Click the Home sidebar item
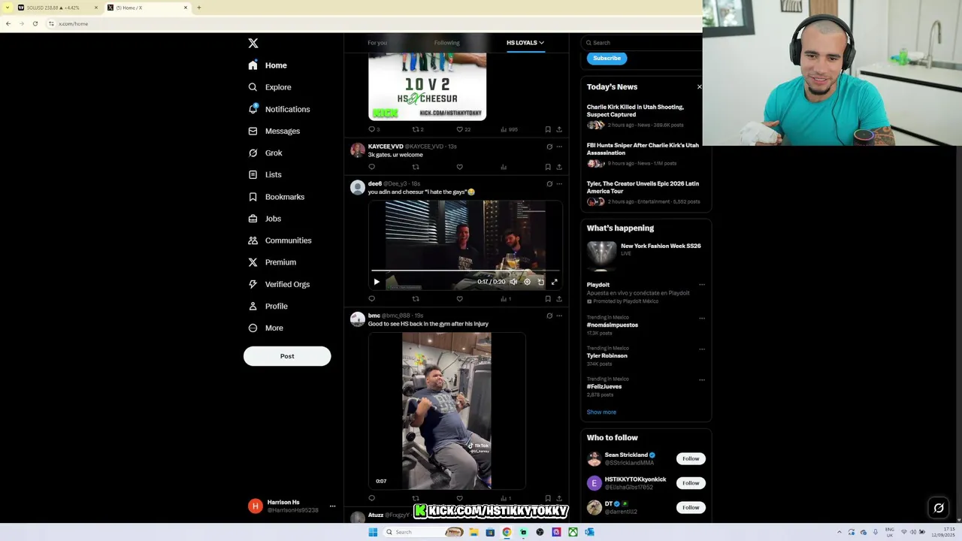This screenshot has height=541, width=962. pyautogui.click(x=268, y=65)
